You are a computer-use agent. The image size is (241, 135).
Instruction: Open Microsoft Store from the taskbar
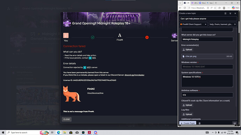point(71,133)
